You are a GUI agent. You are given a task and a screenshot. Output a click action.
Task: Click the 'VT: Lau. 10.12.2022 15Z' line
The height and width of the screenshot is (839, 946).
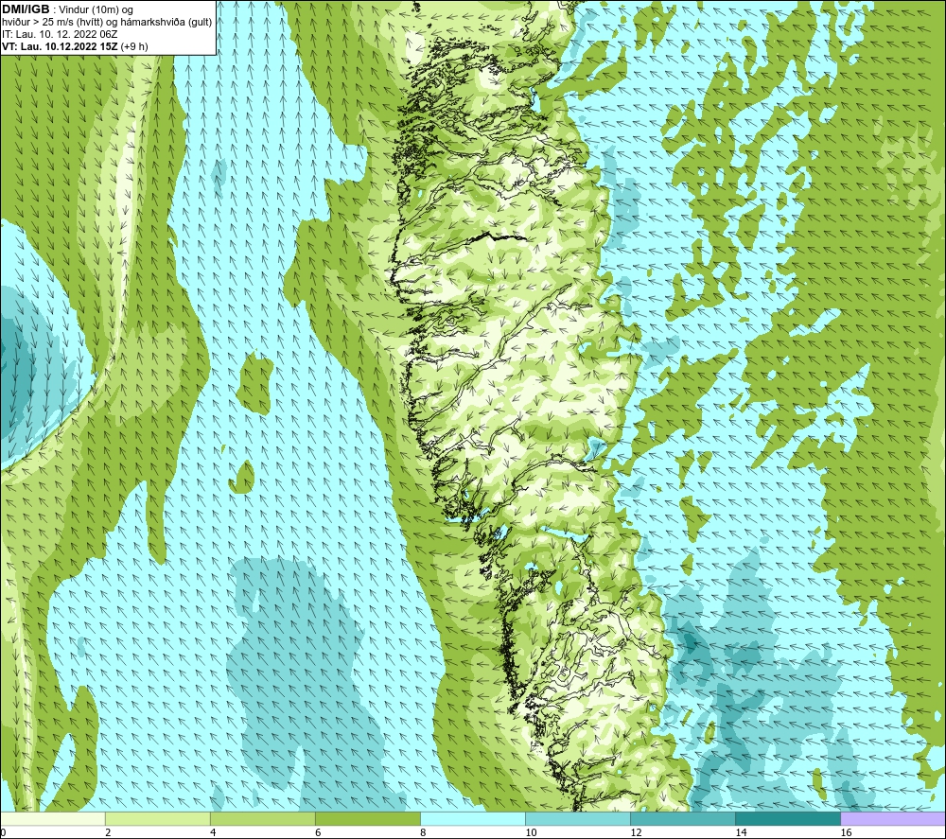pyautogui.click(x=76, y=46)
